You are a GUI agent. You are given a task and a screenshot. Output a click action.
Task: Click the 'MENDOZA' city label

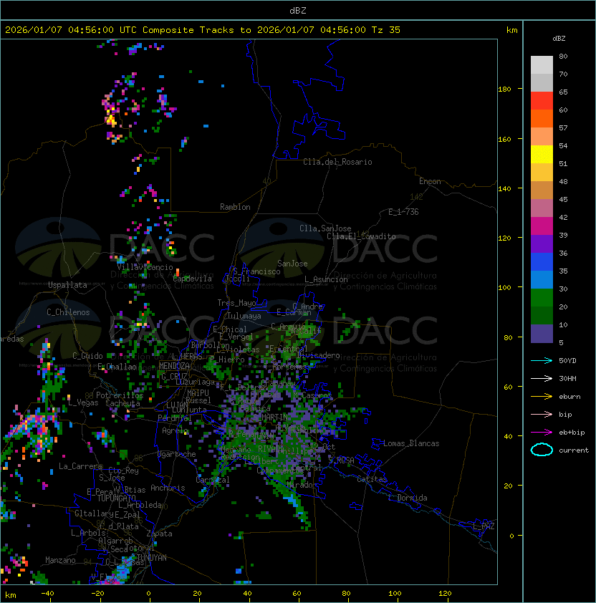click(x=174, y=366)
